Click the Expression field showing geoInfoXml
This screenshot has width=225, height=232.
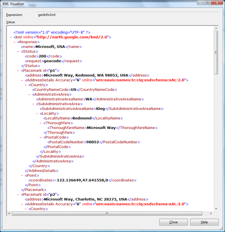point(127,15)
